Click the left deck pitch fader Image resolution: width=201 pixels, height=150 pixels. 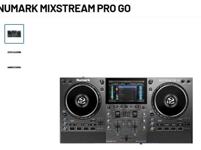[x=100, y=123]
